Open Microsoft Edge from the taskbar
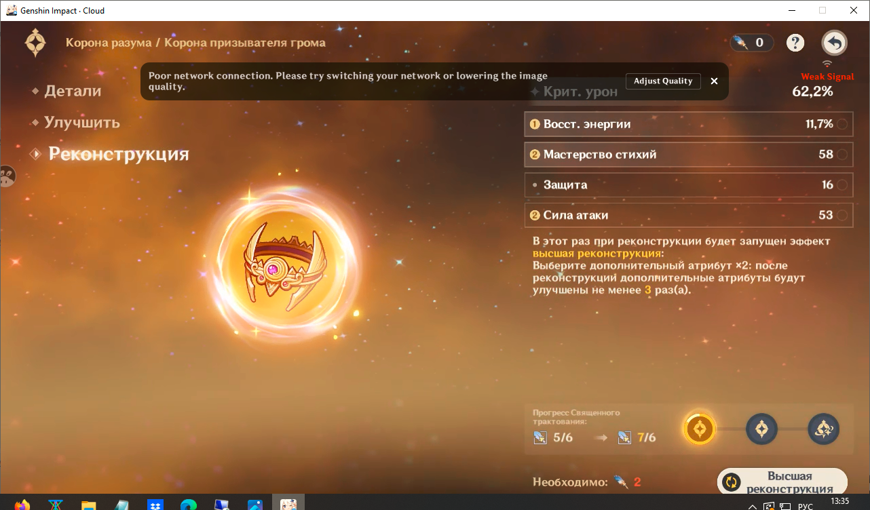The width and height of the screenshot is (870, 510). tap(189, 505)
